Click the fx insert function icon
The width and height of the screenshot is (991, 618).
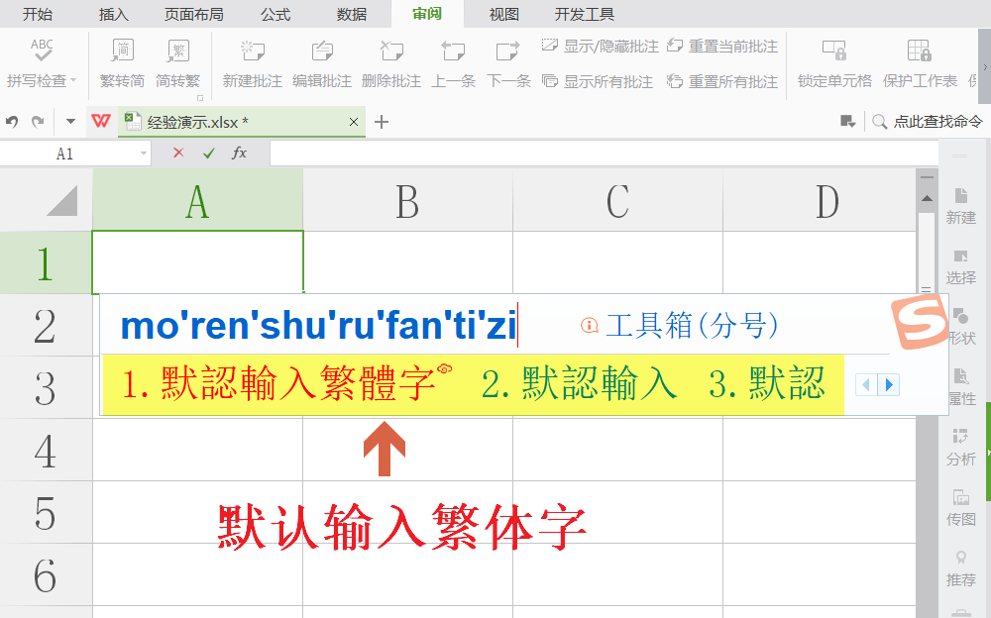tap(239, 153)
